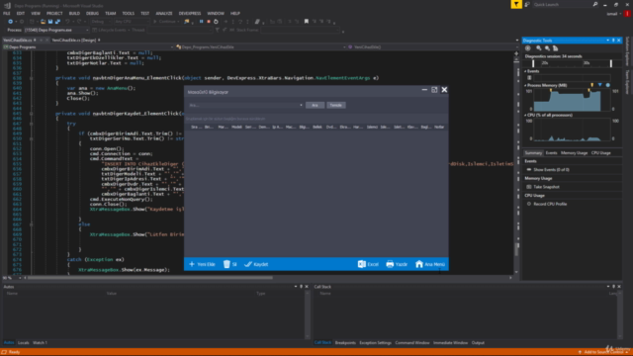The image size is (633, 356).
Task: Open the Stack Frame dropdown
Action: point(301,30)
